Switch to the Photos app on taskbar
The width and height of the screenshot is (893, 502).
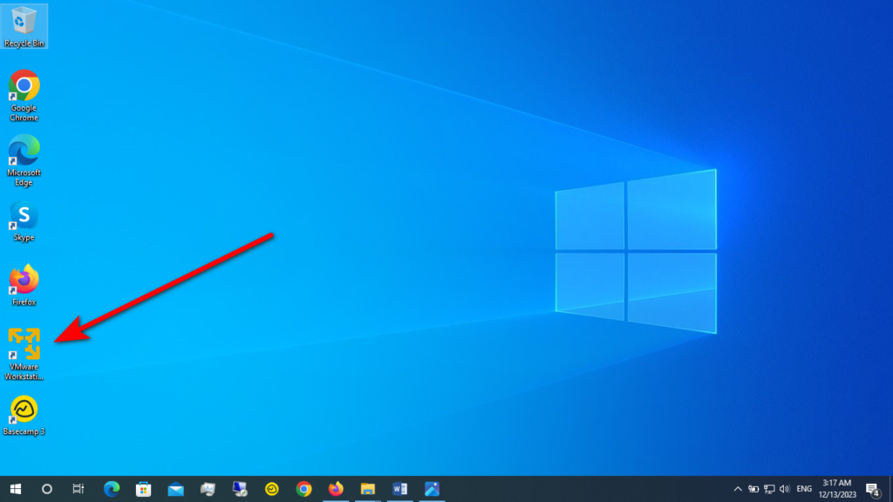[x=432, y=489]
